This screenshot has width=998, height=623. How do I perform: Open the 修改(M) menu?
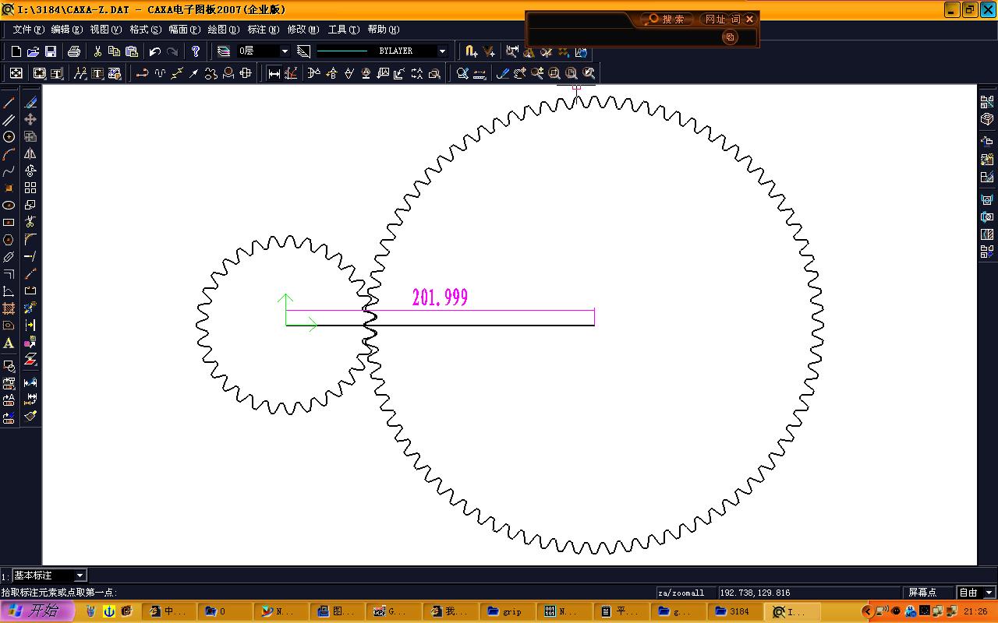303,30
